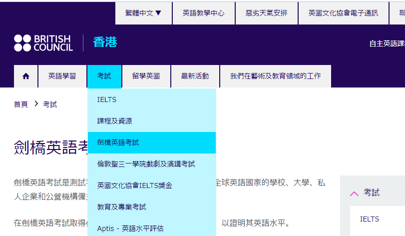Choose 教育及專業考試 menu item
Image resolution: width=405 pixels, height=236 pixels.
152,207
